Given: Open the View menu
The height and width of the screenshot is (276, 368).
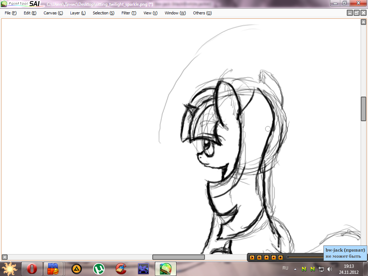Looking at the screenshot, I should point(151,13).
